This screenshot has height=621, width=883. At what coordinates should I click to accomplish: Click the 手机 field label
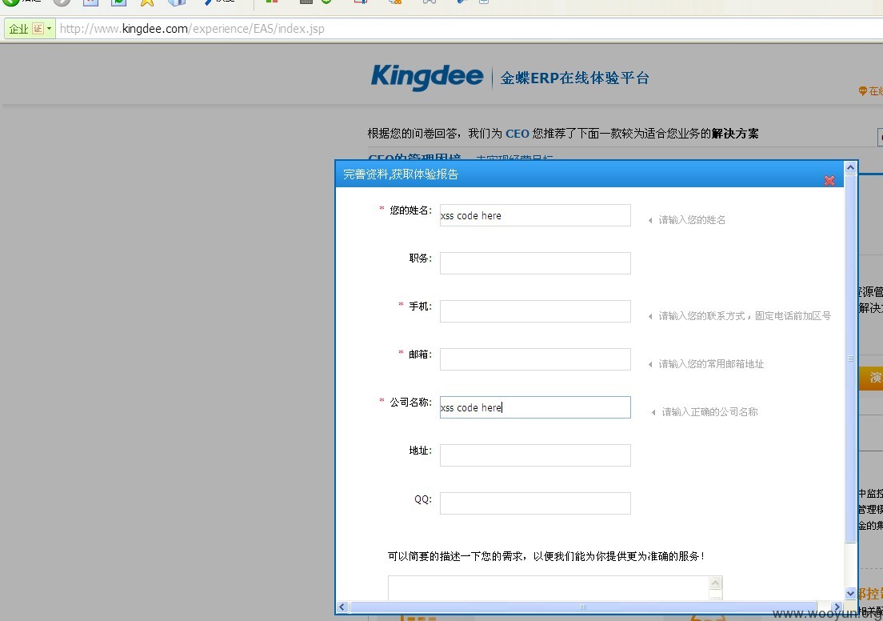[x=420, y=306]
